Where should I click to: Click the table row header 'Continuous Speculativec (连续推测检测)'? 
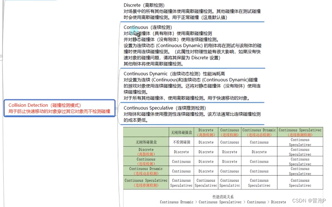[146, 183]
